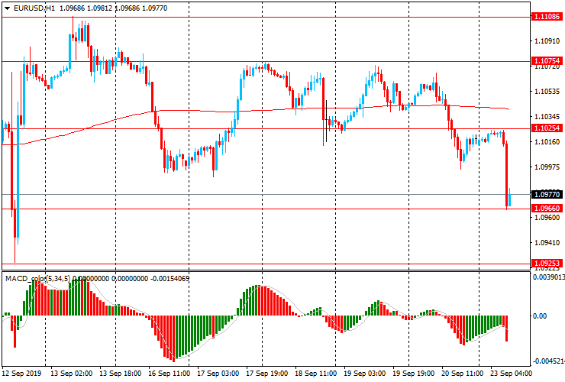Click the 1.09410 price scale value
Screen dimensions: 565x382
547,242
